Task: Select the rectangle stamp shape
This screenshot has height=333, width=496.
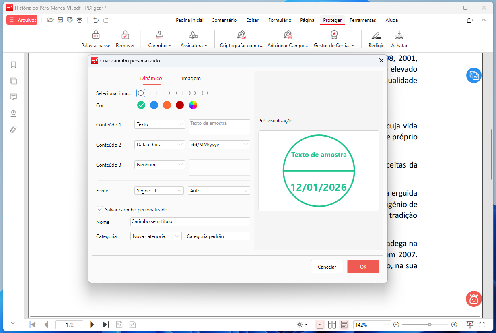Action: 153,93
